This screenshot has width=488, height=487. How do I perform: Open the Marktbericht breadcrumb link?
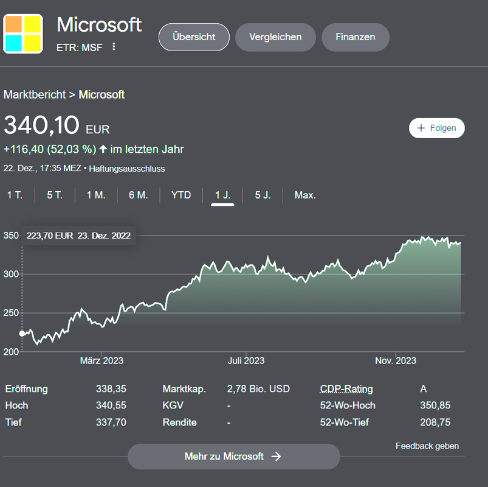(35, 94)
